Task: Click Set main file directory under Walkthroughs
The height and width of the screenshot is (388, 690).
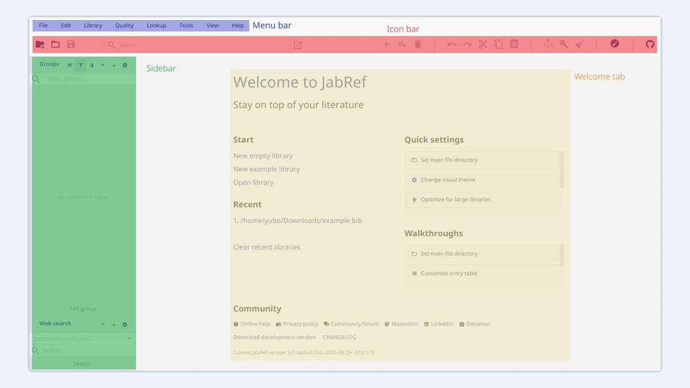Action: pos(482,253)
